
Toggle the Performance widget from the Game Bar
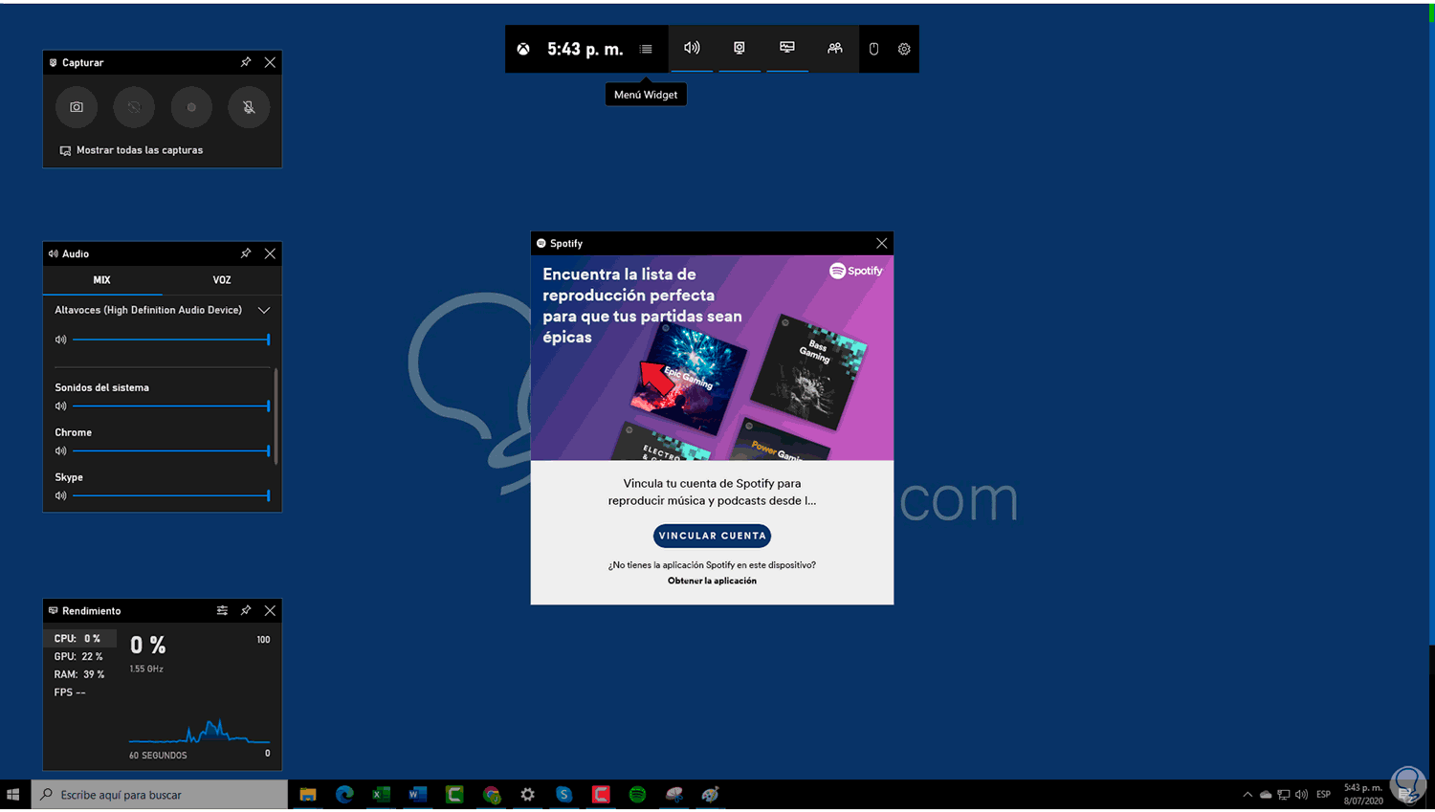[787, 48]
